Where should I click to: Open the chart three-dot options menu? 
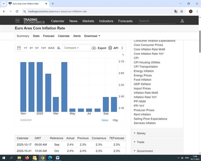(x=122, y=48)
